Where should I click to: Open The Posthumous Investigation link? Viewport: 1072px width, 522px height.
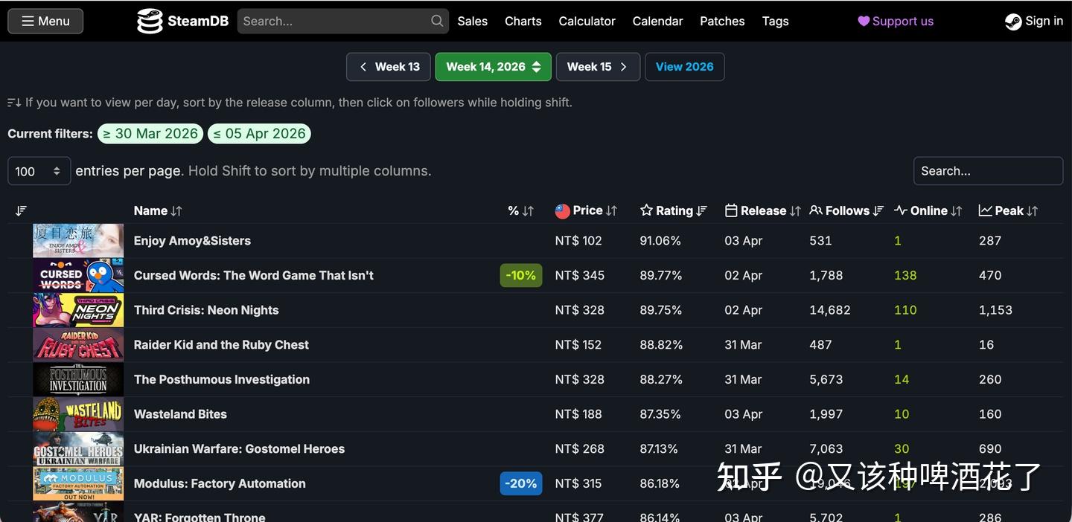[222, 380]
